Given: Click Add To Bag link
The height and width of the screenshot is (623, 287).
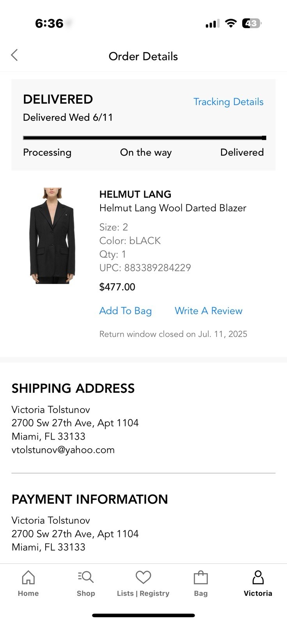Looking at the screenshot, I should [125, 311].
